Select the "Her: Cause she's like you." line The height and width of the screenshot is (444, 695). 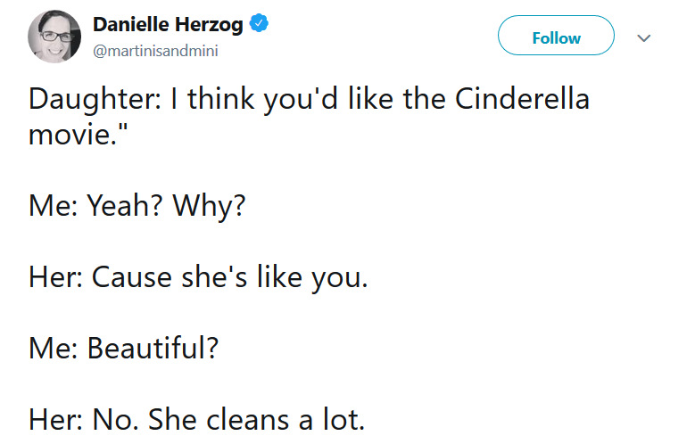198,278
